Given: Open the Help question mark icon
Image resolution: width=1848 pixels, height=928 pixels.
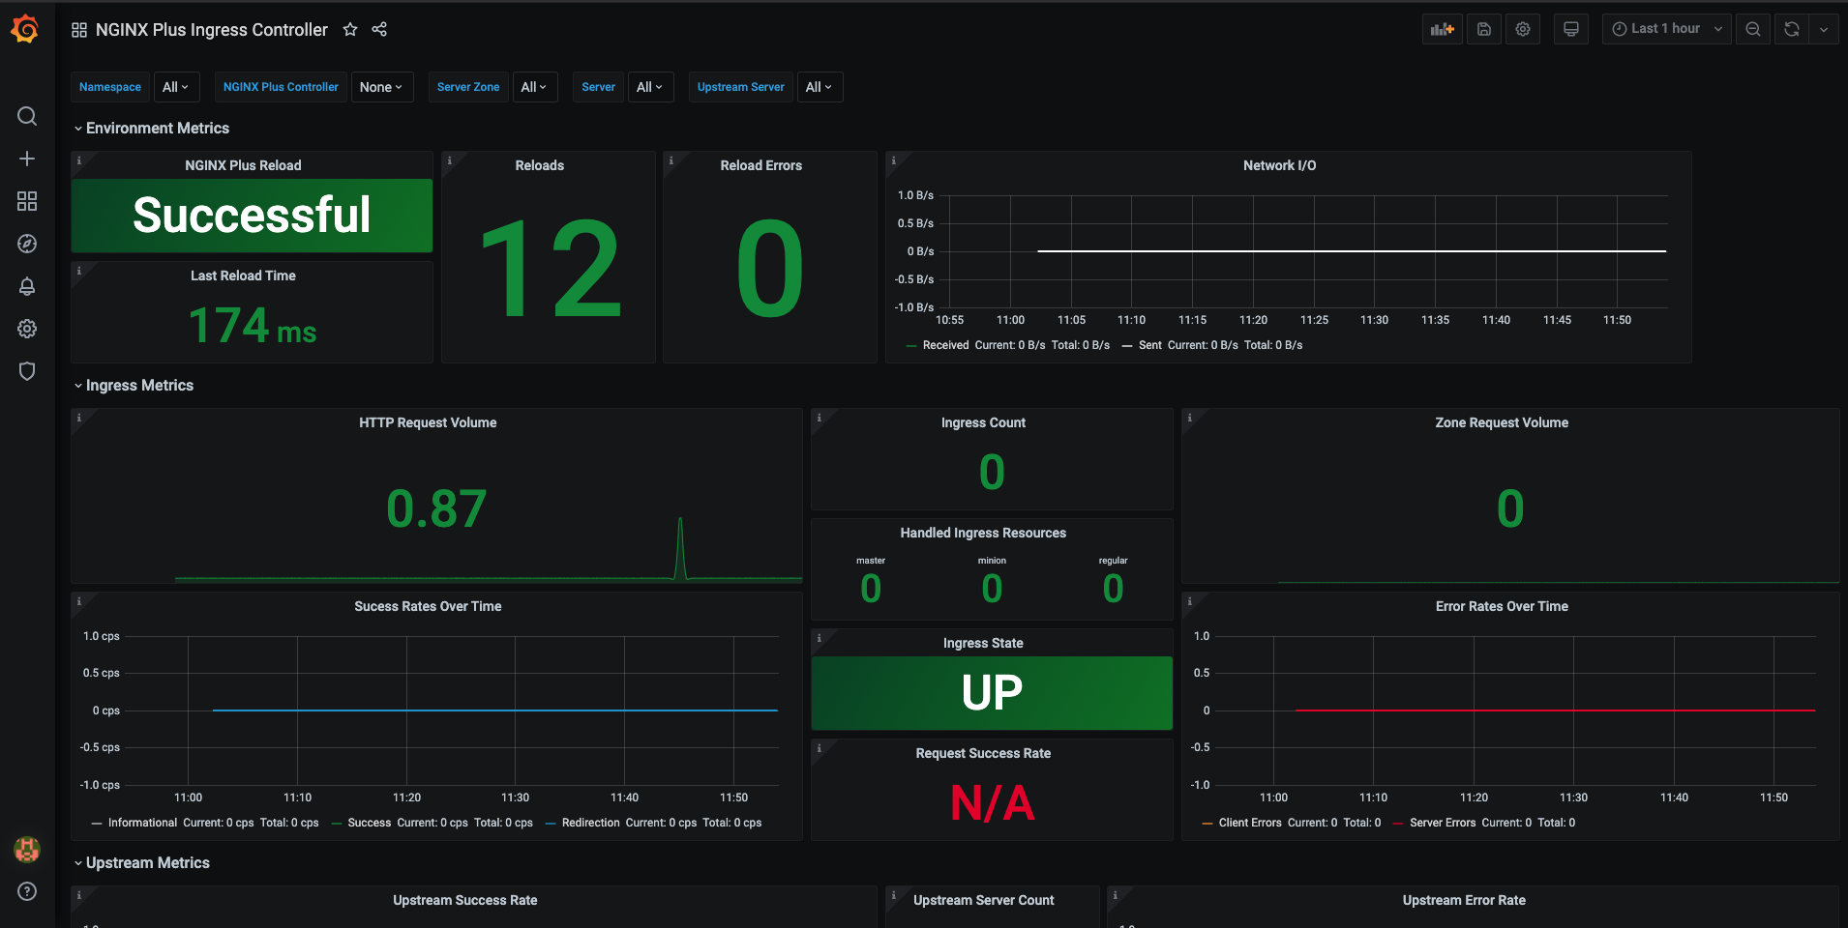Looking at the screenshot, I should pyautogui.click(x=27, y=891).
